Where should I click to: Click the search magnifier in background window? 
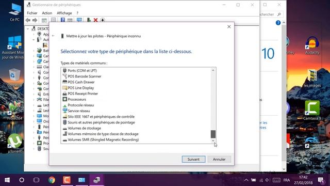pos(279,14)
